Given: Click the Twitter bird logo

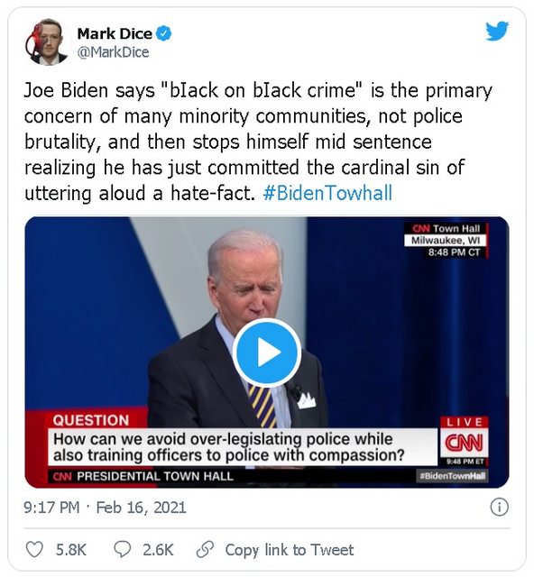Looking at the screenshot, I should pos(497,31).
